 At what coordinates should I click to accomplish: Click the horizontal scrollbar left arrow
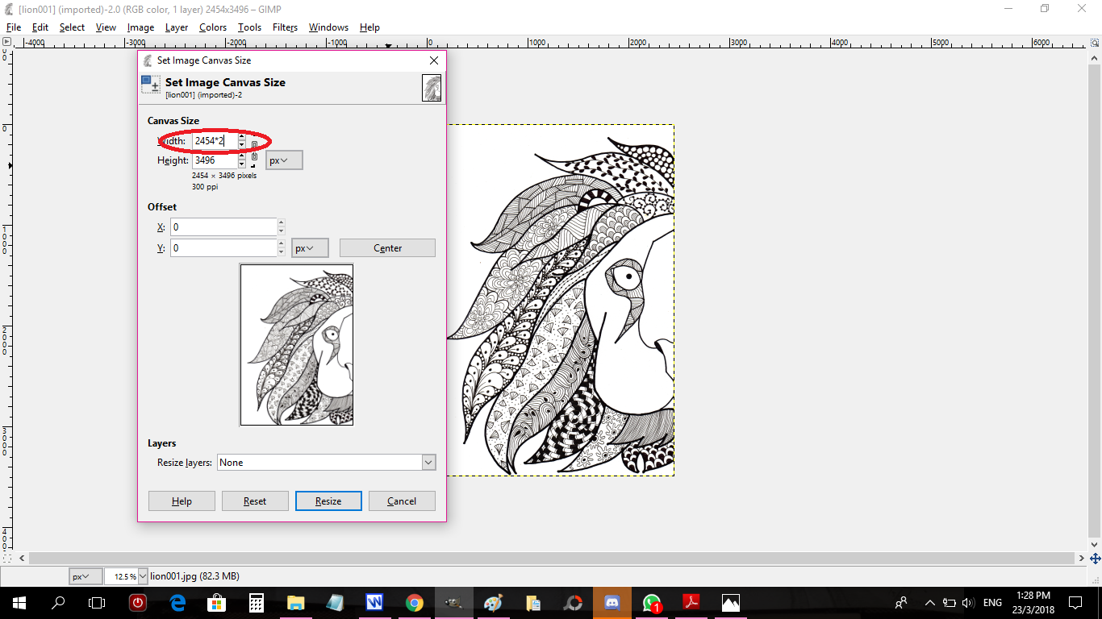click(22, 558)
